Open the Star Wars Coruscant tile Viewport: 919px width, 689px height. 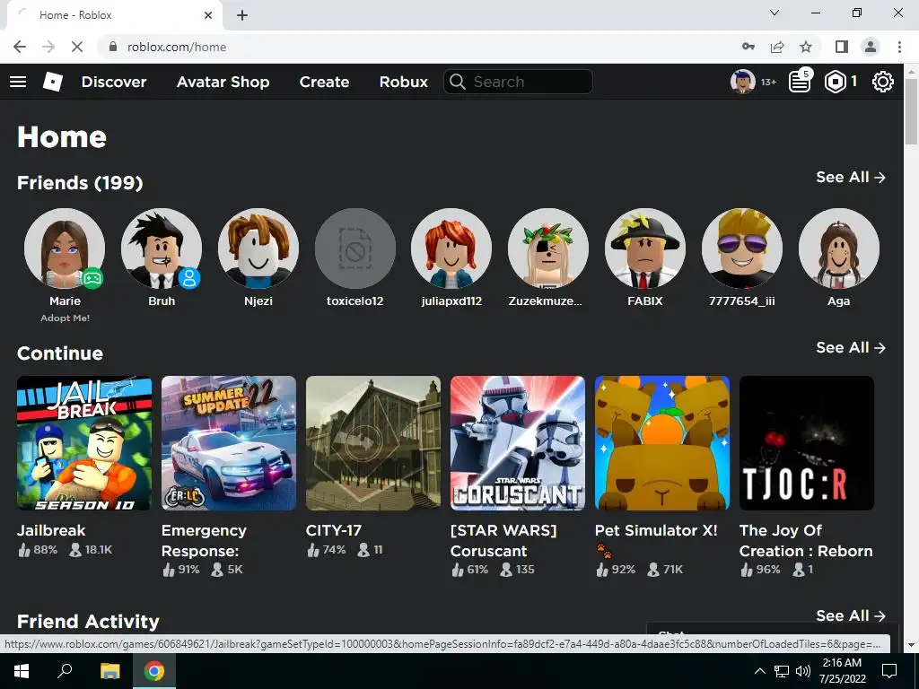coord(518,443)
